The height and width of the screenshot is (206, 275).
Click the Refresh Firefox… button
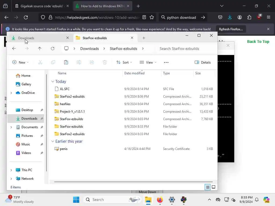click(231, 29)
